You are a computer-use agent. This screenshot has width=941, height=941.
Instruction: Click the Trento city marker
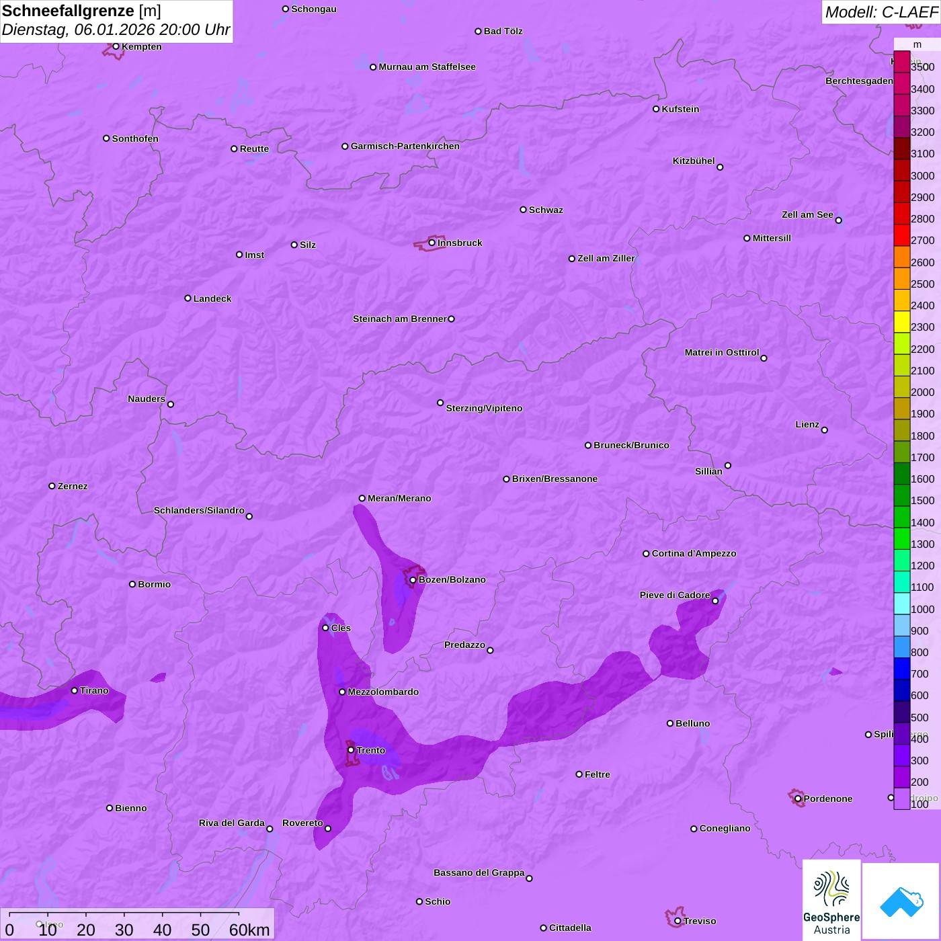pos(351,750)
